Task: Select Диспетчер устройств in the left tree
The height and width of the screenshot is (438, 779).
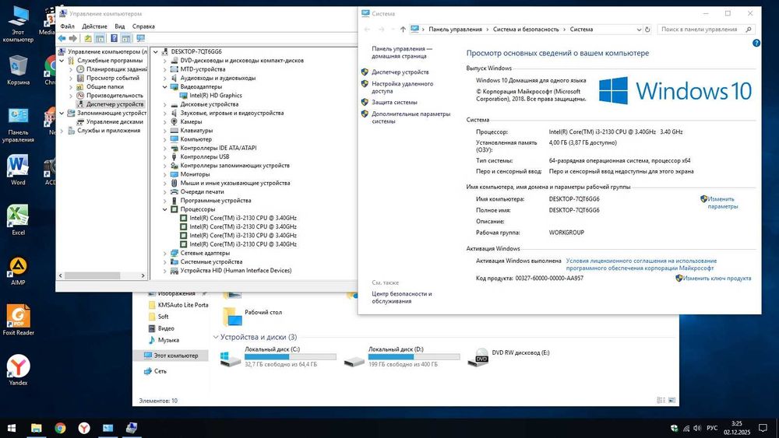Action: [x=115, y=104]
